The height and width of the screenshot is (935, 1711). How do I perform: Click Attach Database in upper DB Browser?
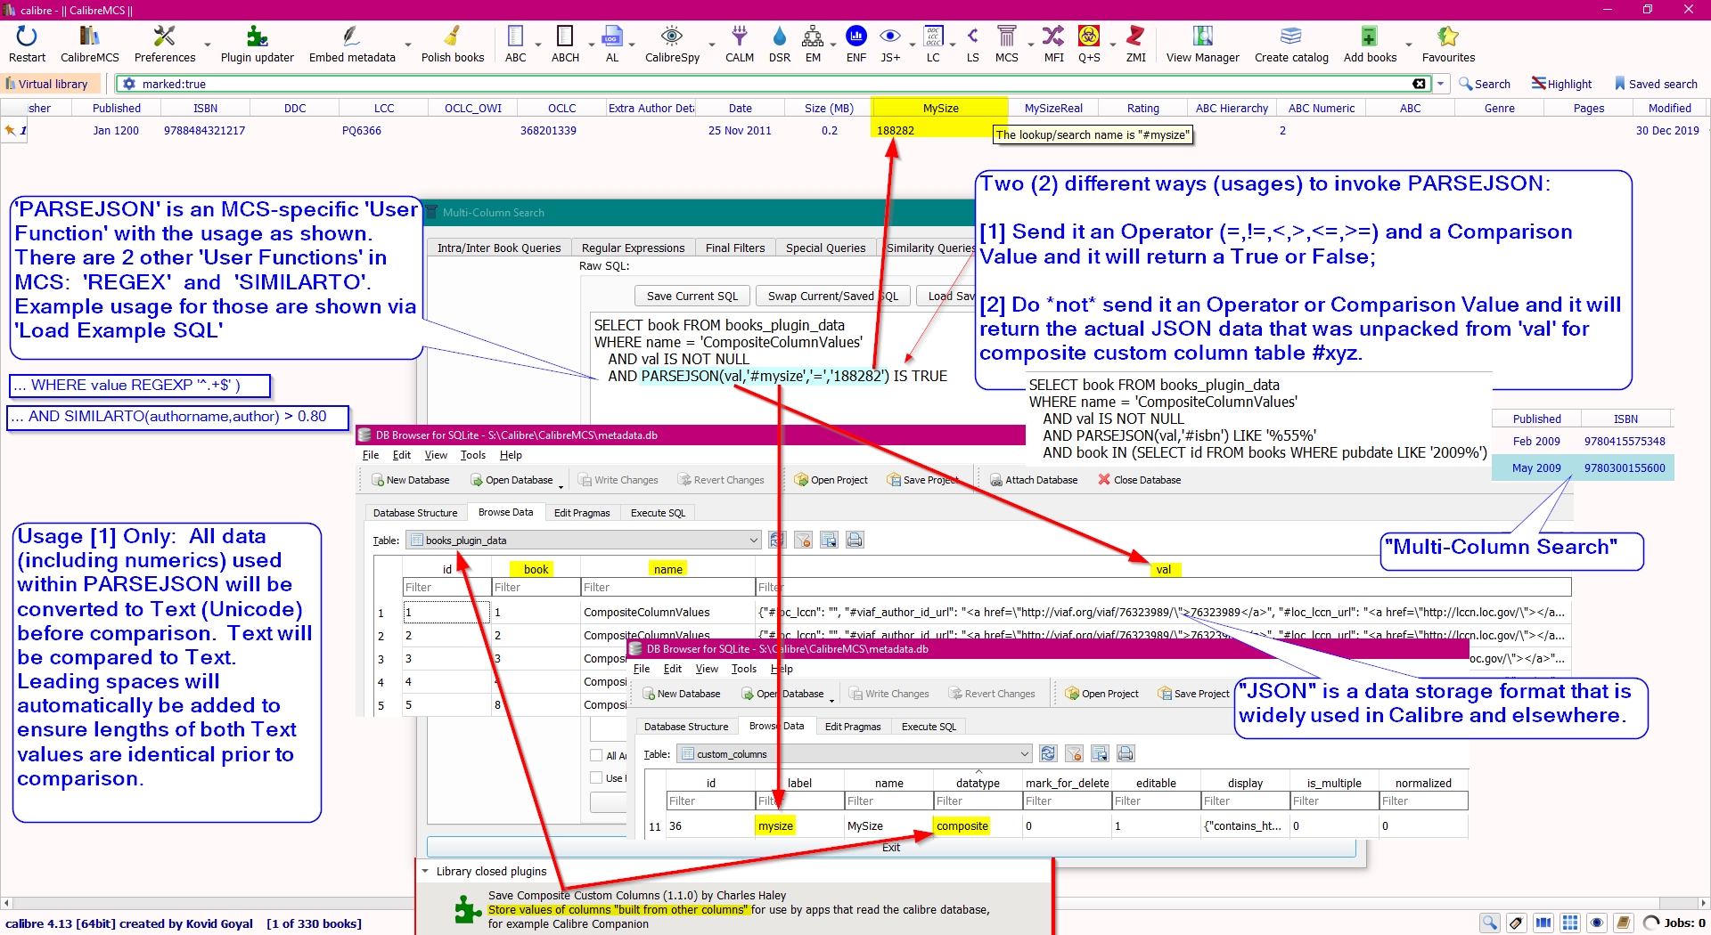pos(1033,480)
